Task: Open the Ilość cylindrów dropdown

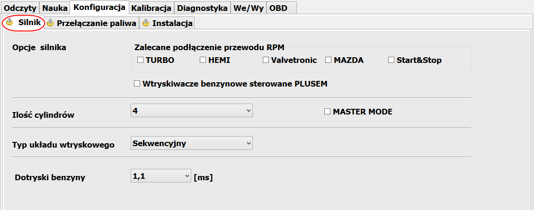Action: (x=192, y=111)
